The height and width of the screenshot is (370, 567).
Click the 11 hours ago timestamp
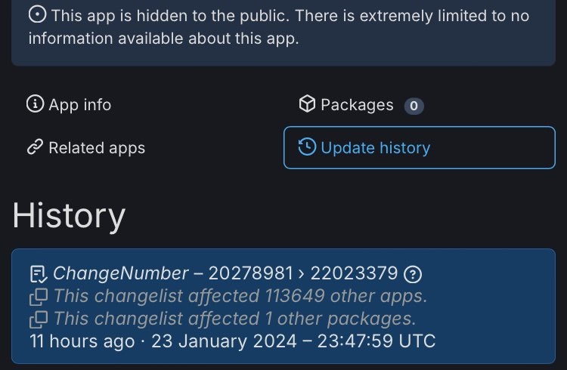82,341
